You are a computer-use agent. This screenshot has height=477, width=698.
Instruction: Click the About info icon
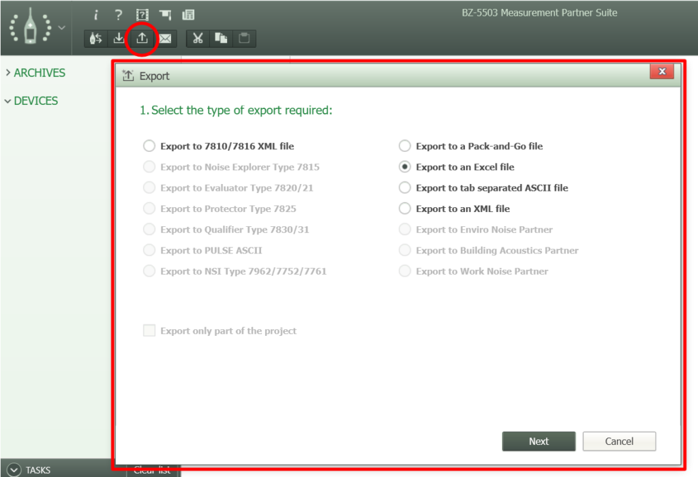pos(95,14)
